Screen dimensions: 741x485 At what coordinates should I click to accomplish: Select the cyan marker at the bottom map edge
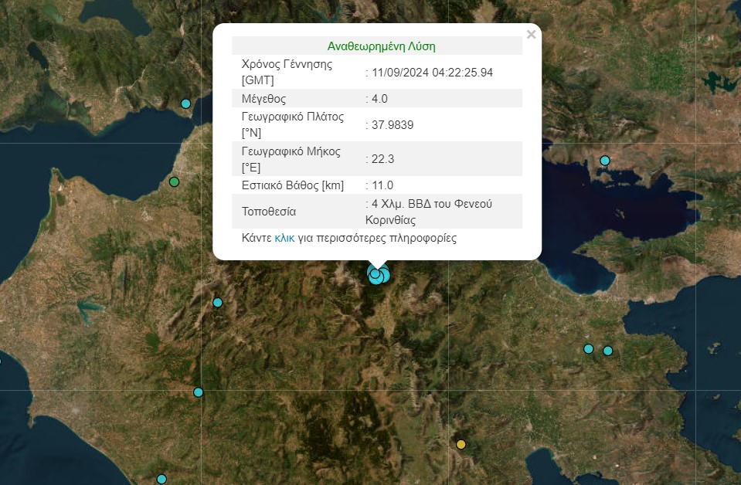point(161,478)
